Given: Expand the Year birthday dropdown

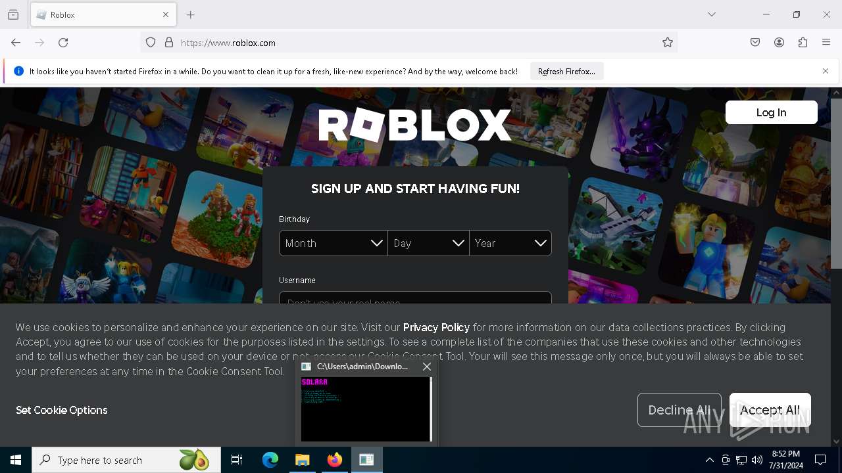Looking at the screenshot, I should [x=510, y=243].
